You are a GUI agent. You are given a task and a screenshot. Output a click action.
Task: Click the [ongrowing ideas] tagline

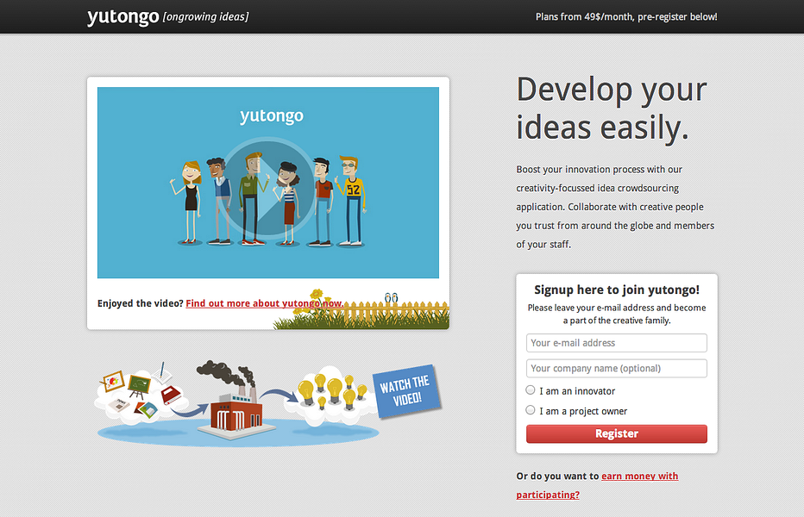[205, 17]
